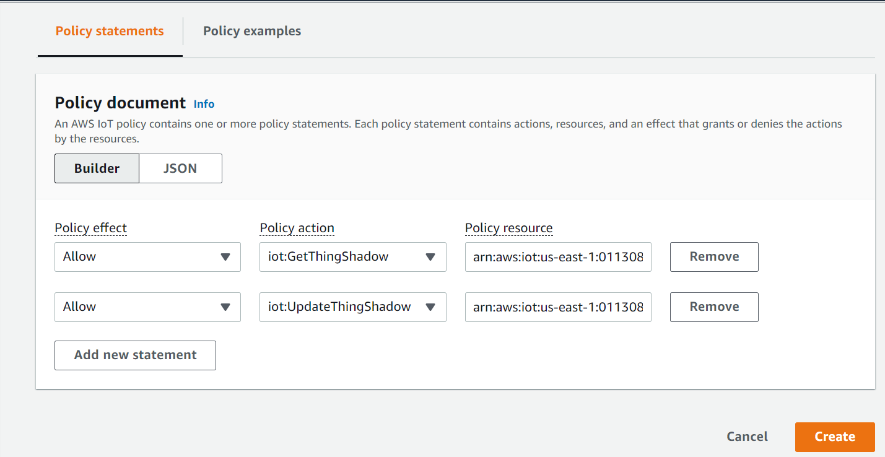The image size is (885, 457).
Task: Expand the iot:GetThingShadow action dropdown
Action: point(353,257)
